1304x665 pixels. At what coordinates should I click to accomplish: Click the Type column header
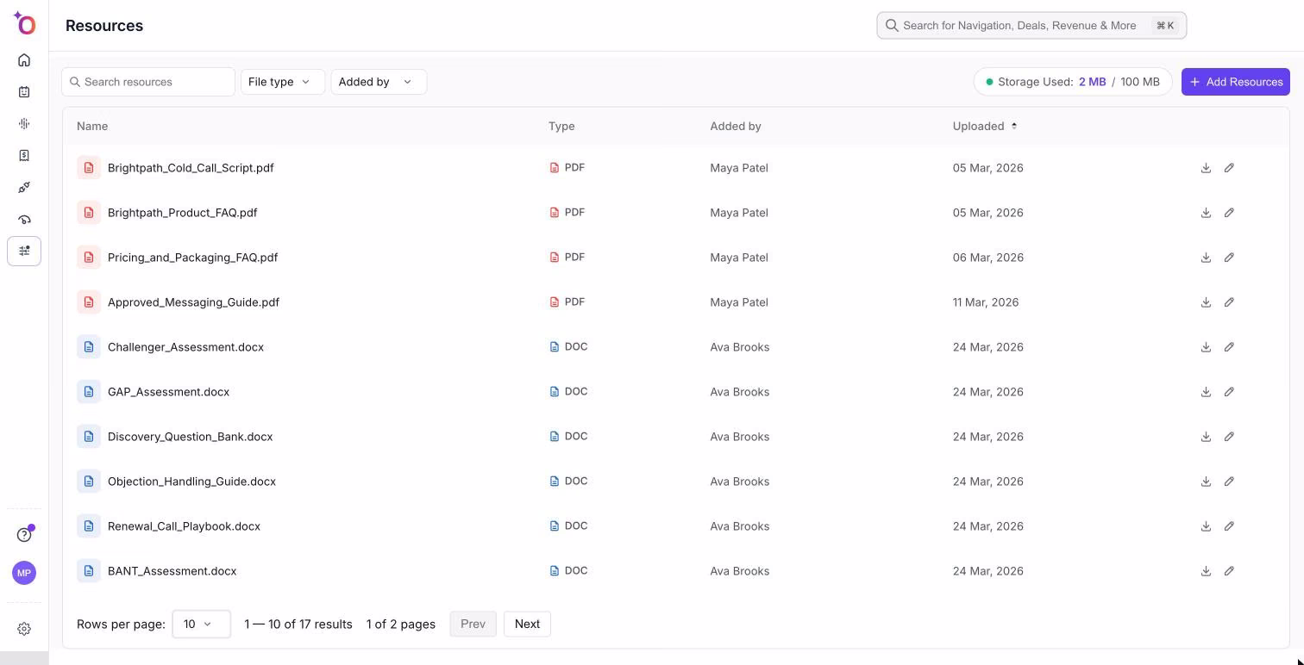(561, 127)
